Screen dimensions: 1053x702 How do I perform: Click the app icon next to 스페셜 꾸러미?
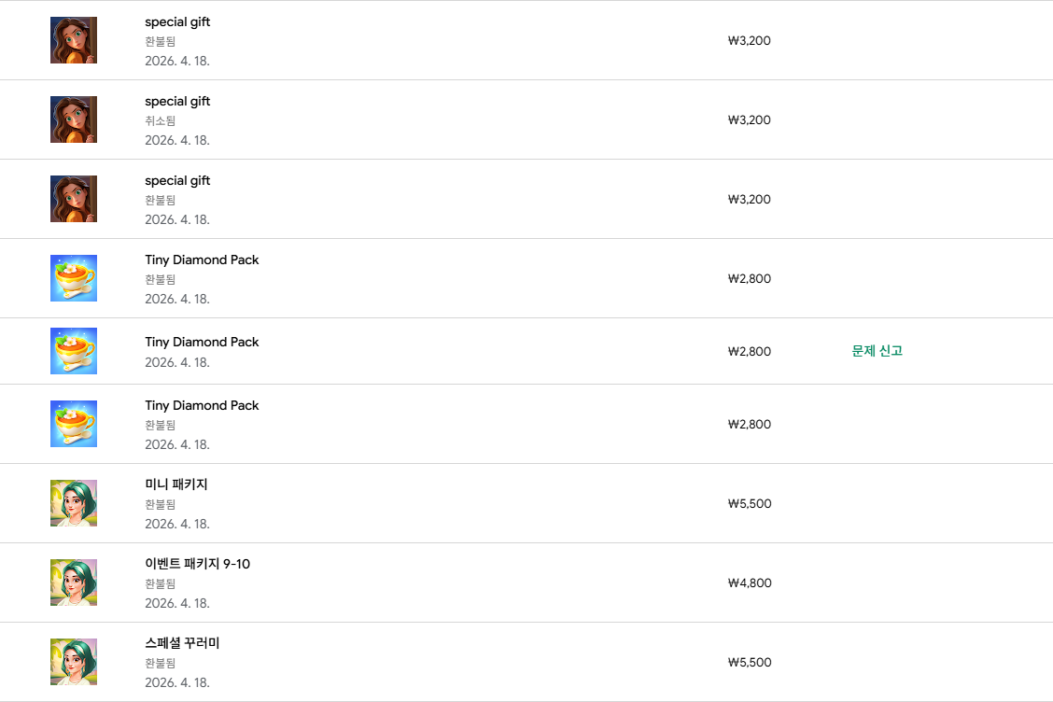pyautogui.click(x=74, y=662)
